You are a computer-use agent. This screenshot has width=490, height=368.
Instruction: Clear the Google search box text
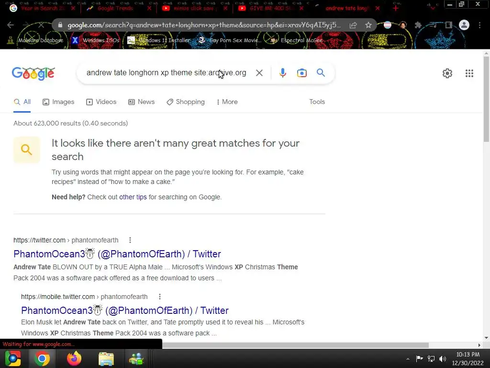point(259,73)
